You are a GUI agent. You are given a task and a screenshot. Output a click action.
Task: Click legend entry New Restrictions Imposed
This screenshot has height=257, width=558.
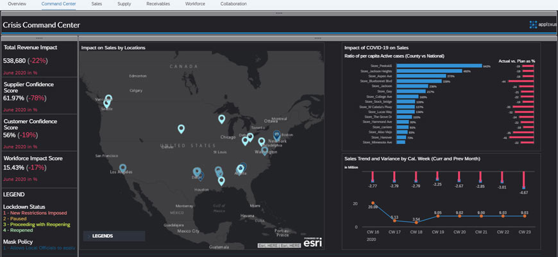(x=35, y=213)
